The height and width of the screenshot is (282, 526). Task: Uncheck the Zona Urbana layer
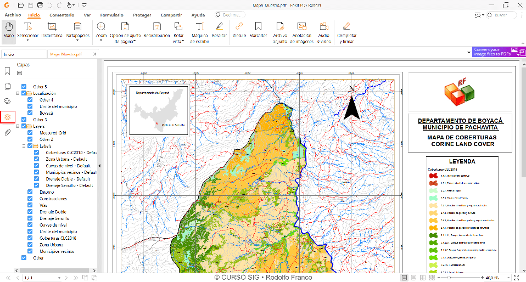[30, 245]
